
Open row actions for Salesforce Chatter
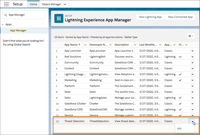(193, 104)
